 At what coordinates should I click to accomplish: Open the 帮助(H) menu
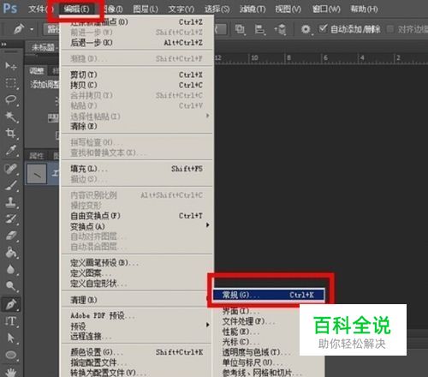[364, 9]
